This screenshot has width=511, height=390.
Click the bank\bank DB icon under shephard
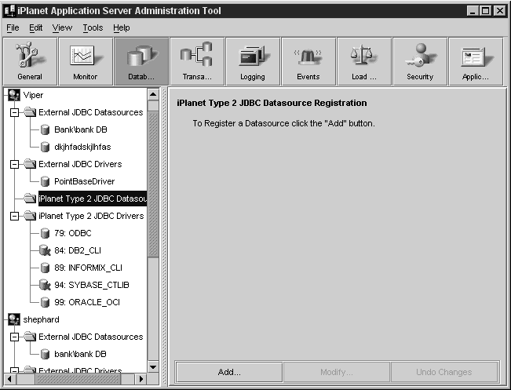(x=45, y=354)
